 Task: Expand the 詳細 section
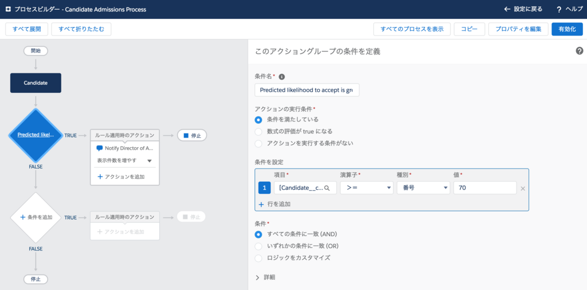pos(258,277)
